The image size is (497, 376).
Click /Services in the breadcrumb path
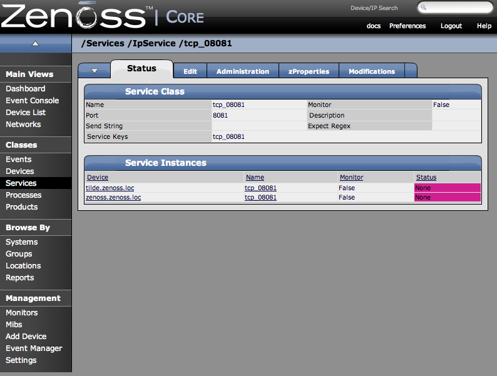pyautogui.click(x=103, y=43)
